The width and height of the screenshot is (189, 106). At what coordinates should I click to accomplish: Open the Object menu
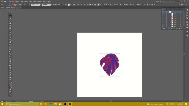pos(17,1)
